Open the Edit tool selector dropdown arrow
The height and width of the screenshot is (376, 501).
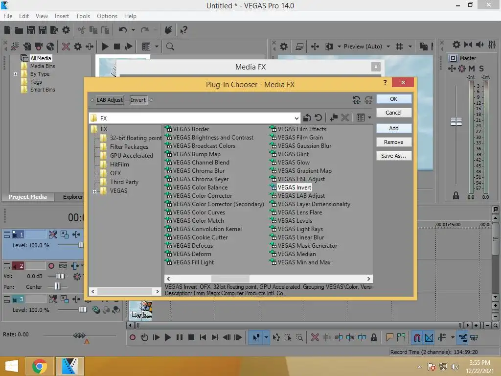point(266,337)
